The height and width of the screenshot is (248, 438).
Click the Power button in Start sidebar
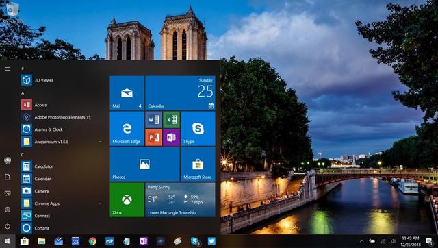click(x=8, y=226)
